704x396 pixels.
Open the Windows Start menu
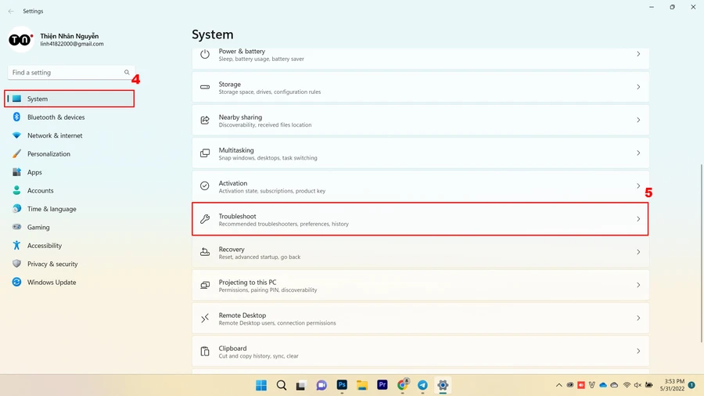point(260,385)
